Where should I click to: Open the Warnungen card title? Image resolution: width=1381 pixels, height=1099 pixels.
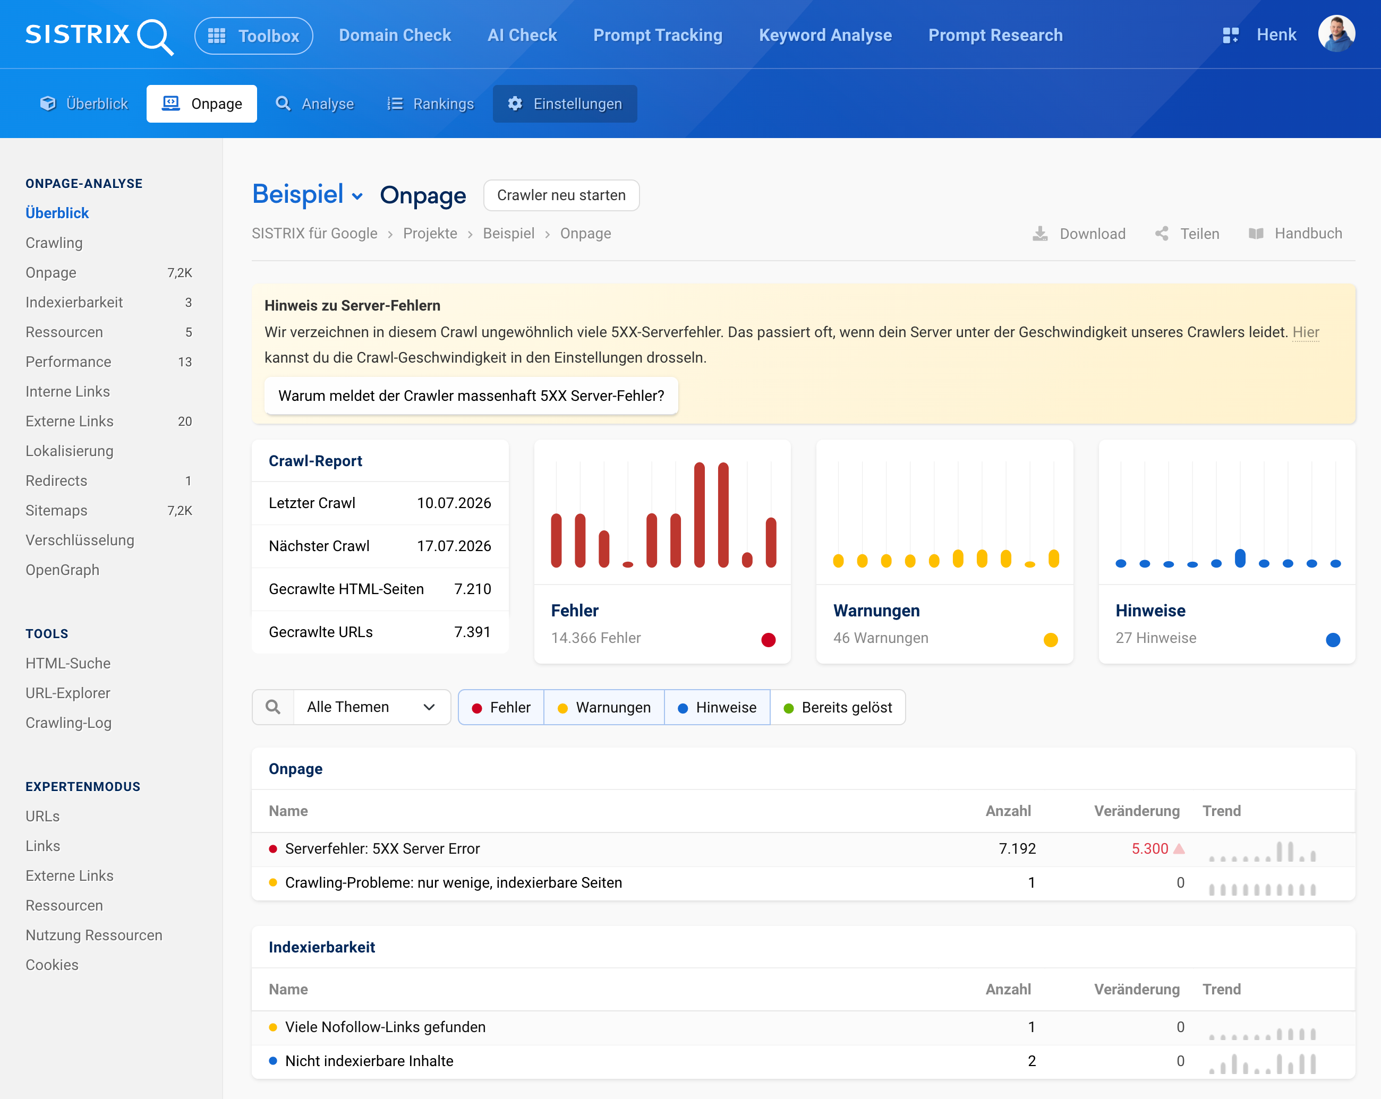[876, 611]
